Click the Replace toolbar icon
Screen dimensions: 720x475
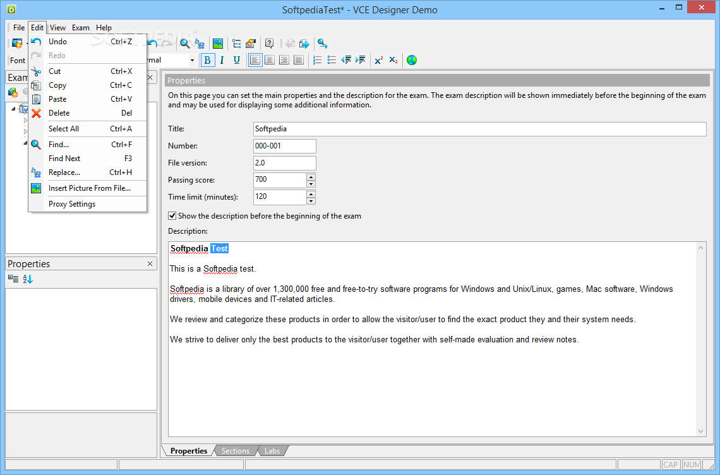pyautogui.click(x=200, y=44)
